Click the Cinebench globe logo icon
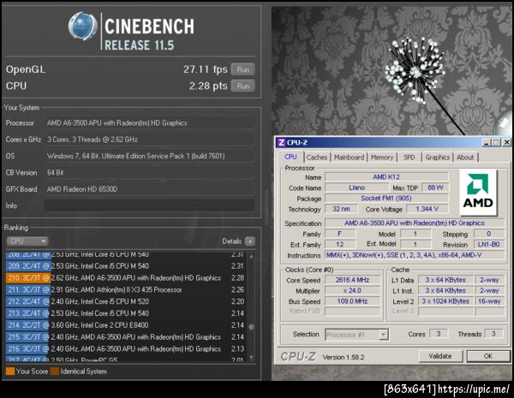This screenshot has width=514, height=398. click(x=82, y=27)
